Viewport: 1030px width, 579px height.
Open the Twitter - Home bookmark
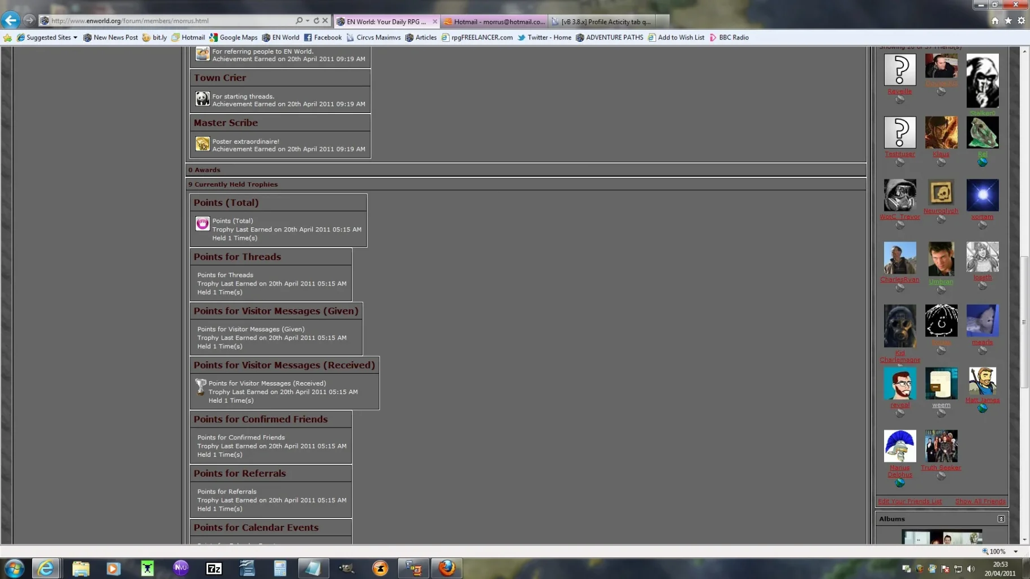tap(544, 37)
